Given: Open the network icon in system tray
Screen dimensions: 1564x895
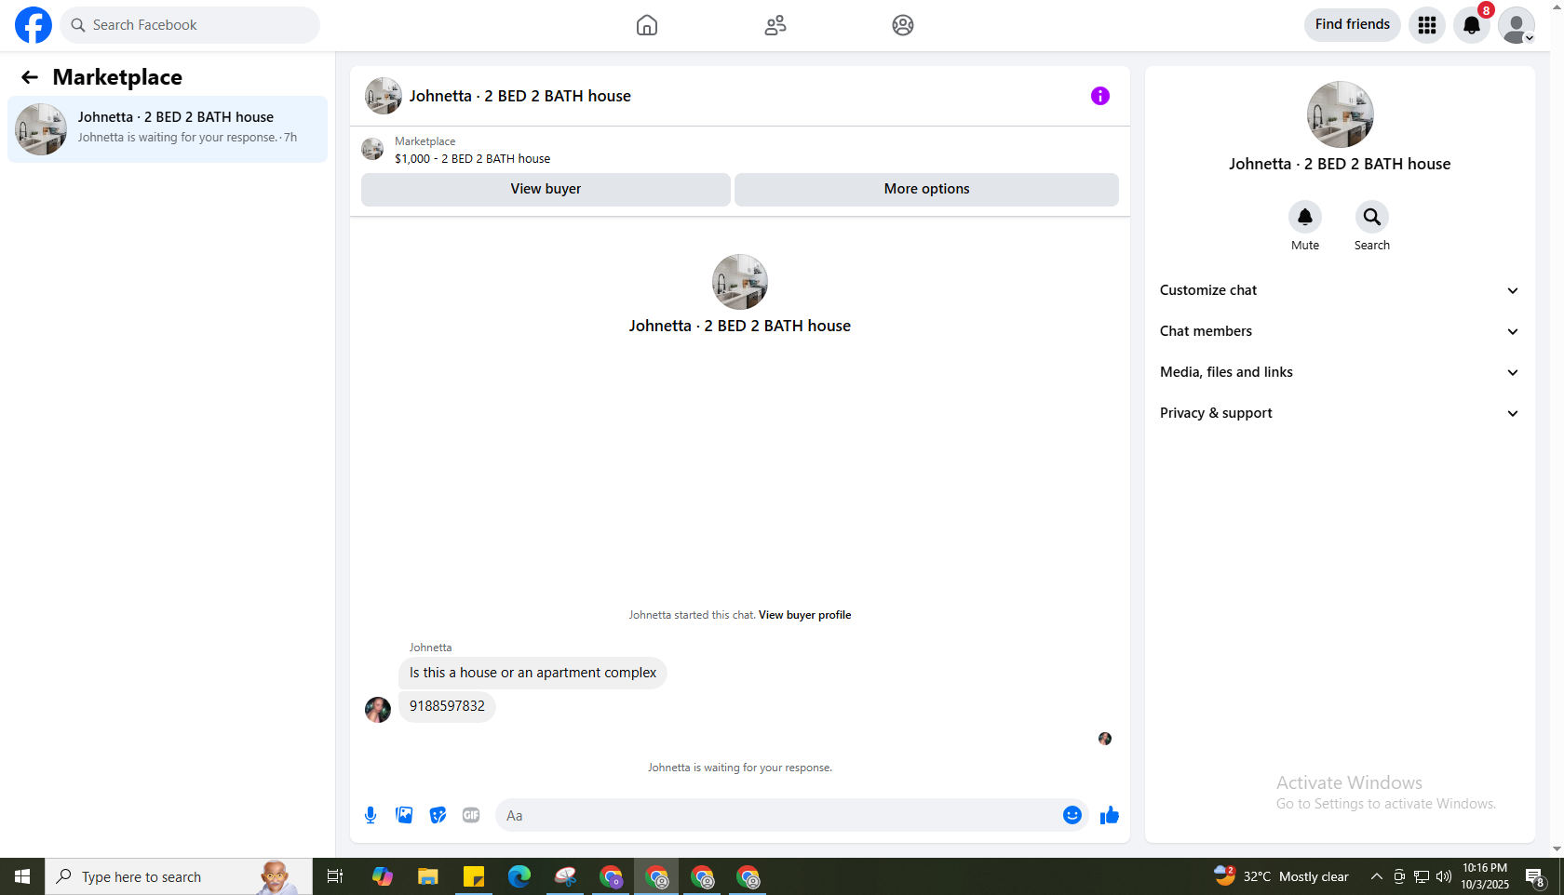Looking at the screenshot, I should 1422,876.
